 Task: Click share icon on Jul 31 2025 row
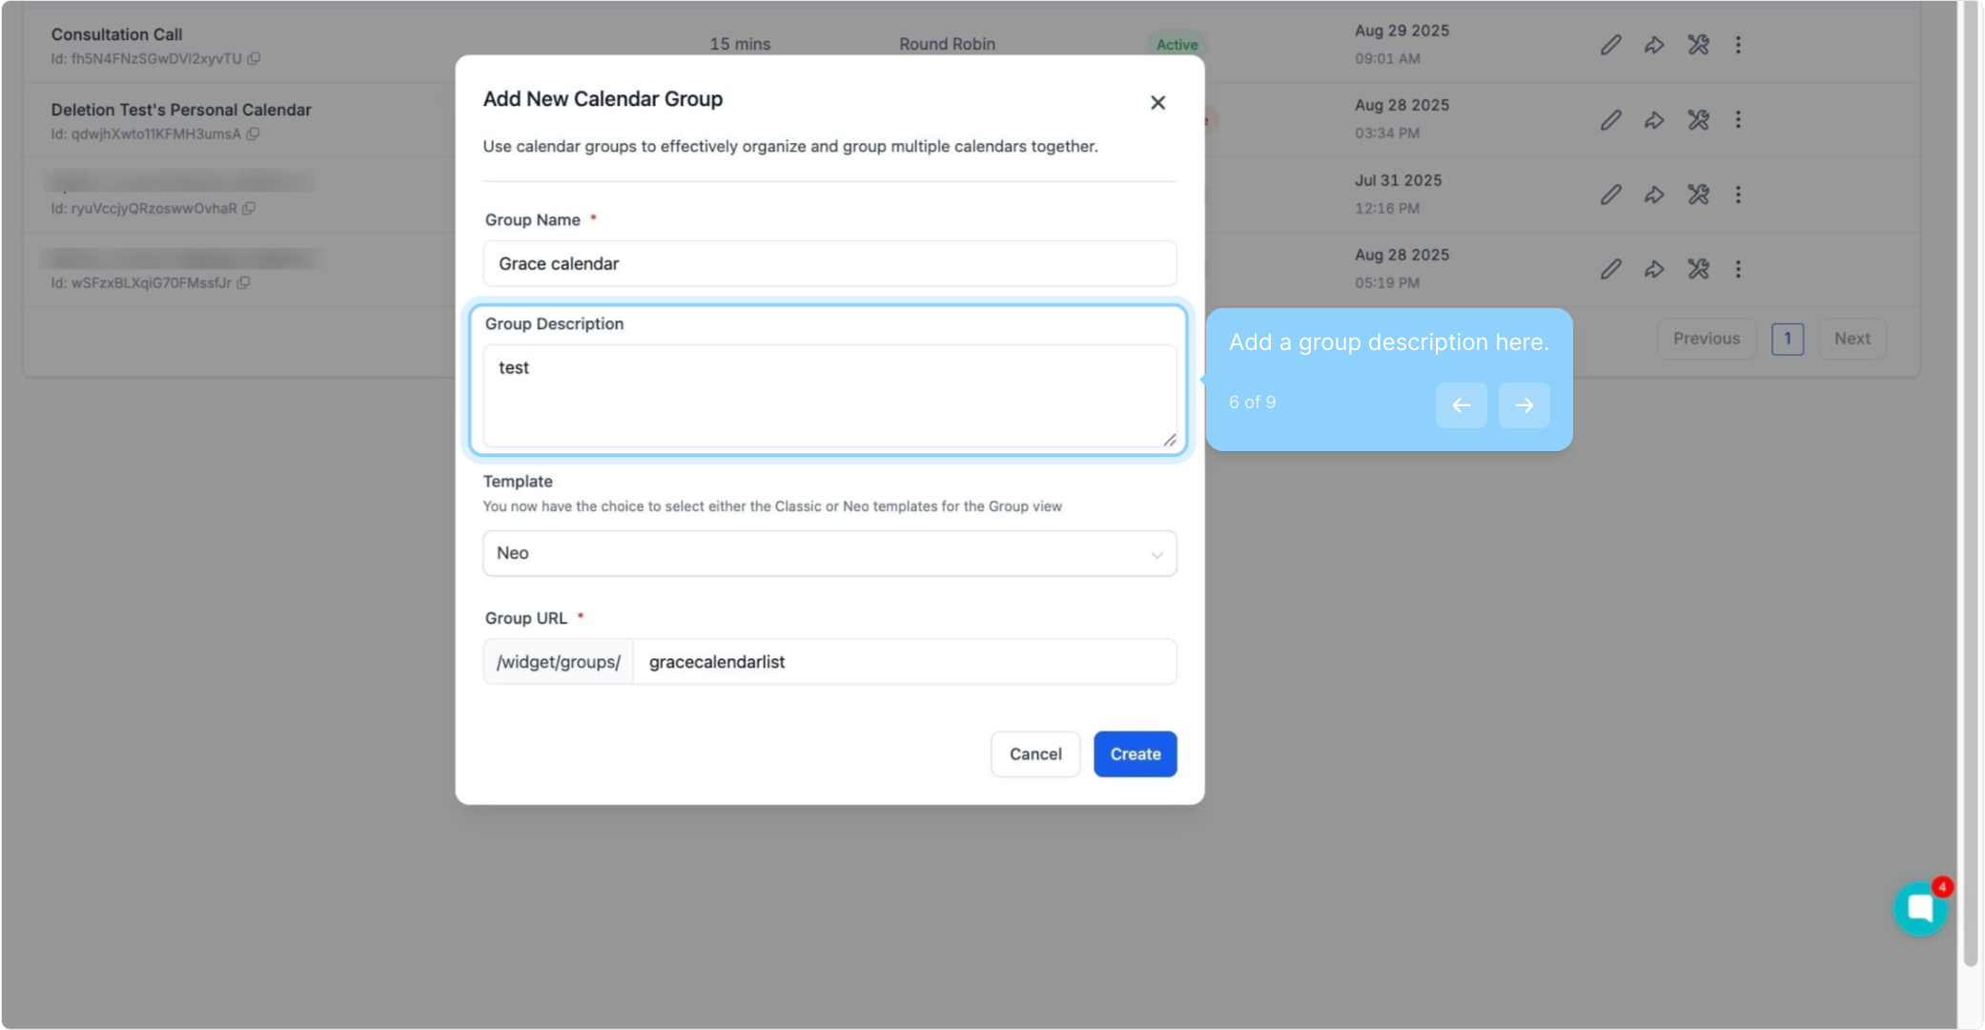(x=1654, y=195)
